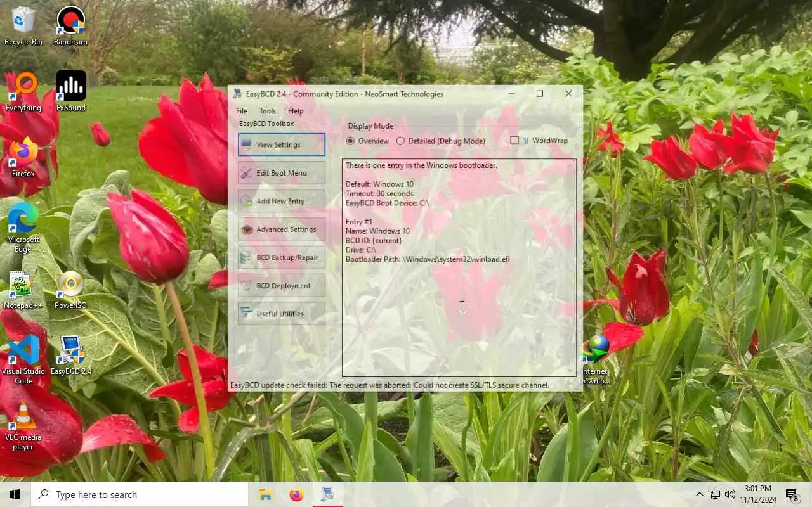This screenshot has width=812, height=507.
Task: Open Notepad++ desktop icon
Action: tap(23, 290)
